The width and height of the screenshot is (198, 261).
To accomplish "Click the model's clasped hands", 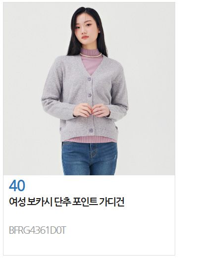I will pyautogui.click(x=92, y=110).
